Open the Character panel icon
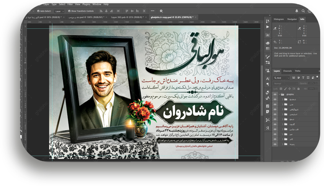 (x=268, y=79)
